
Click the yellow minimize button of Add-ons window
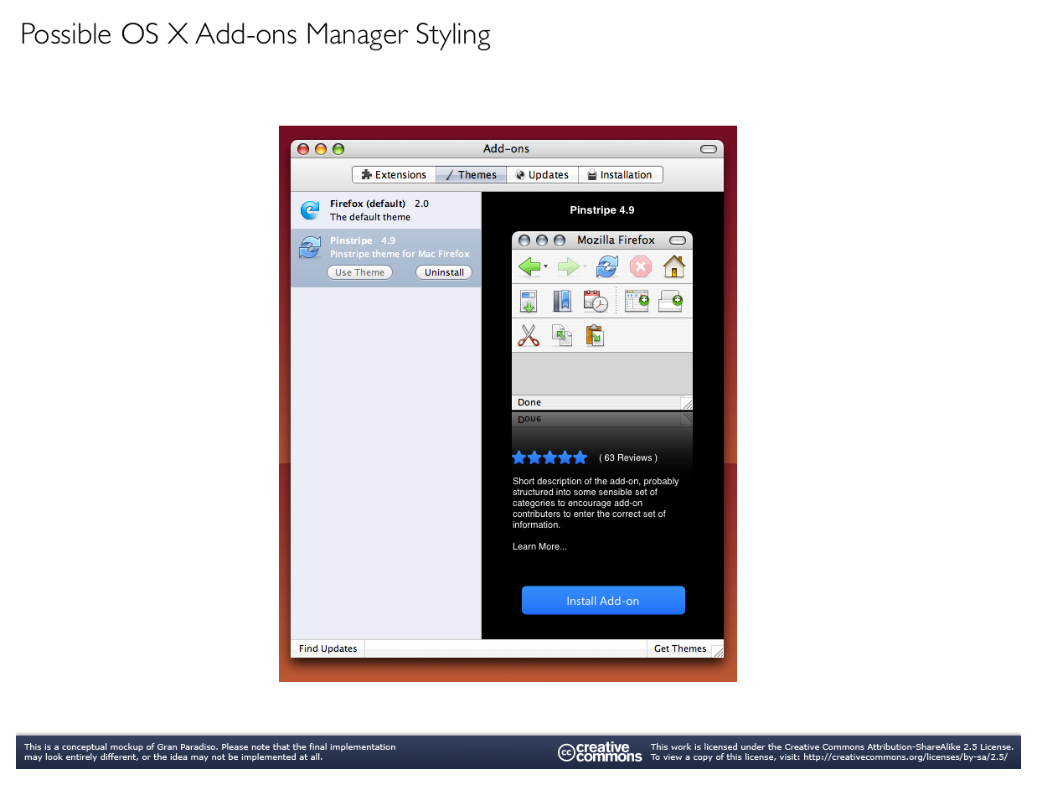(320, 149)
